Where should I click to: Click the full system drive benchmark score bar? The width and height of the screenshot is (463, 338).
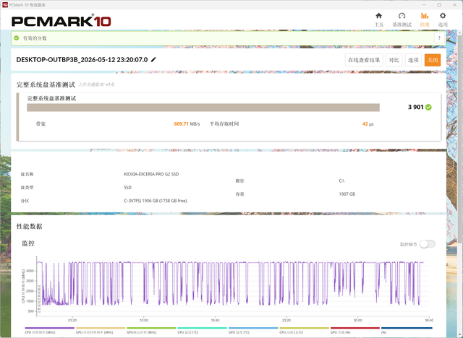click(203, 108)
